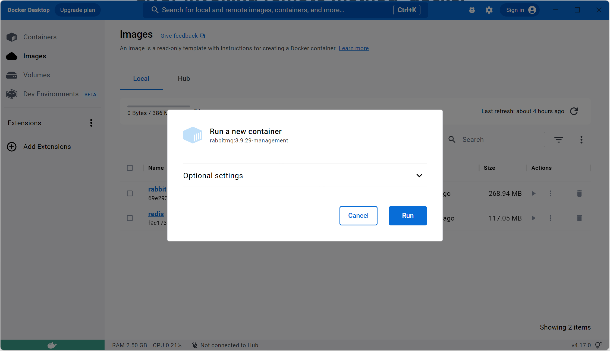Click the v4.17.0 version label

(581, 345)
